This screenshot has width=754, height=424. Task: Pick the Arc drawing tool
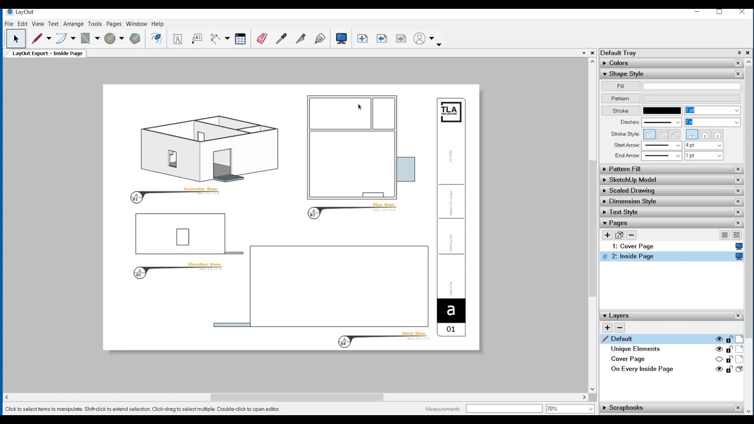point(61,39)
